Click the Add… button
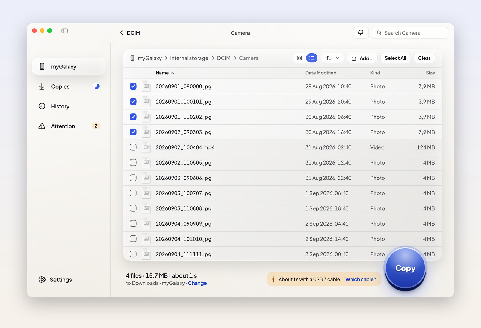 point(362,58)
